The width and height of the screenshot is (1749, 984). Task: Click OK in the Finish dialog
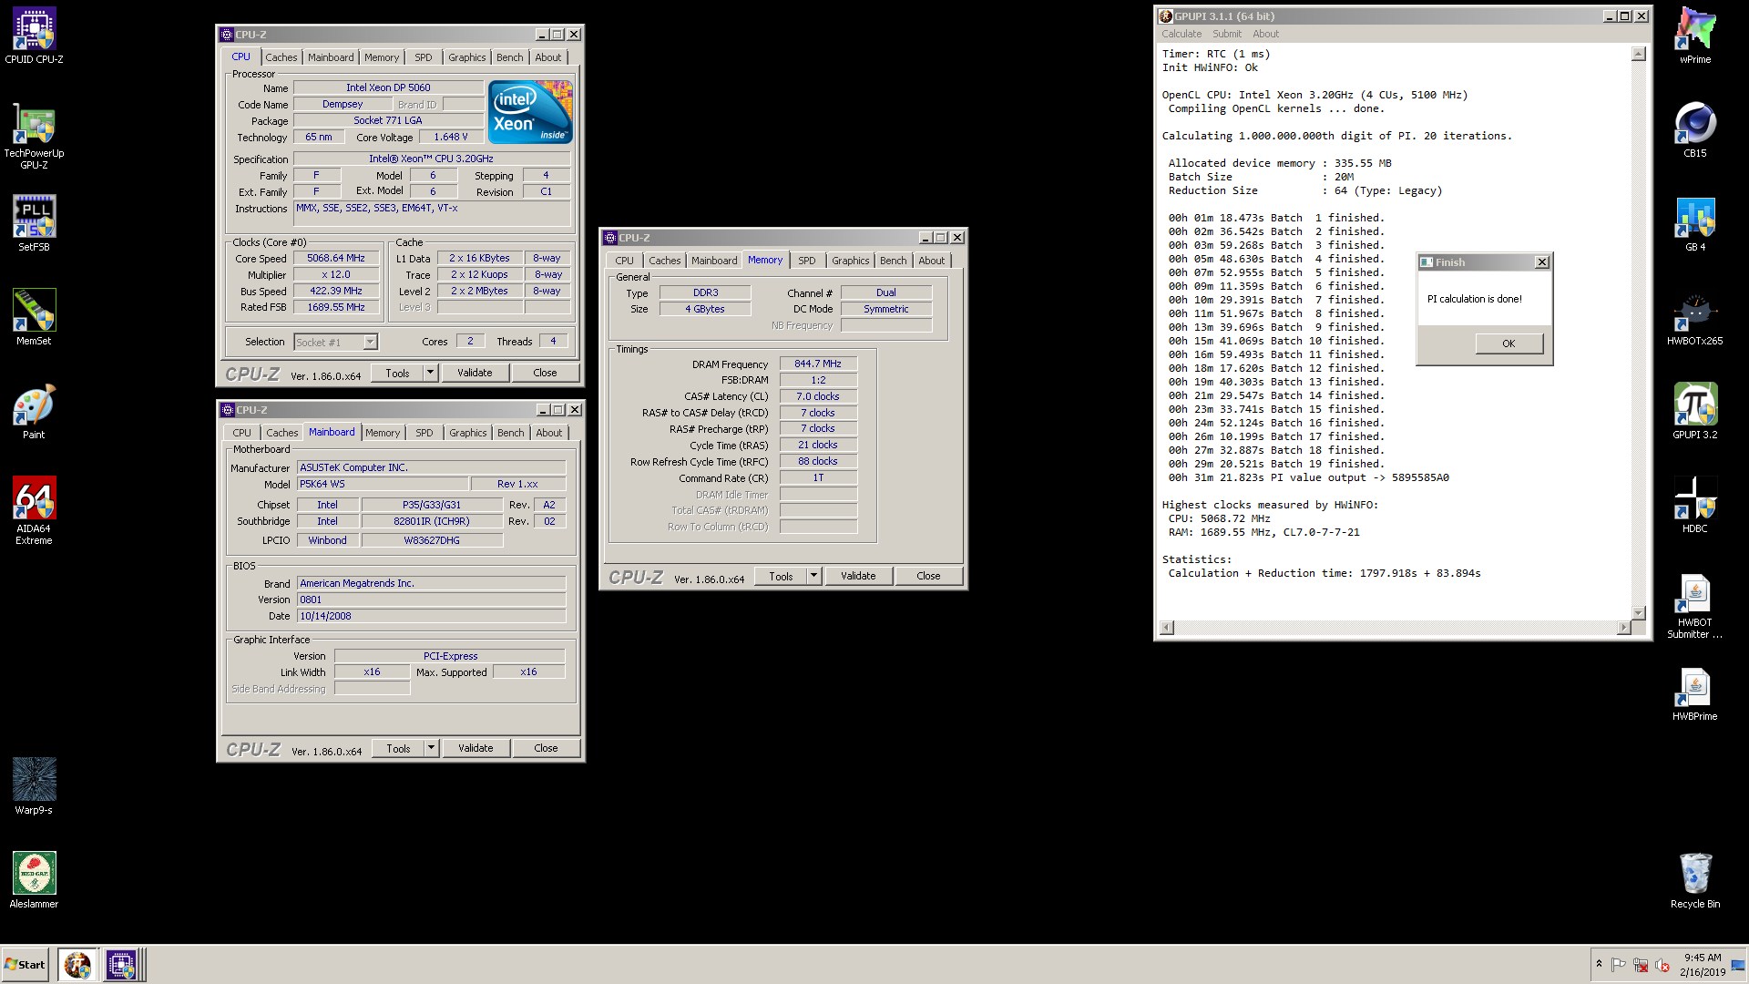click(x=1509, y=343)
